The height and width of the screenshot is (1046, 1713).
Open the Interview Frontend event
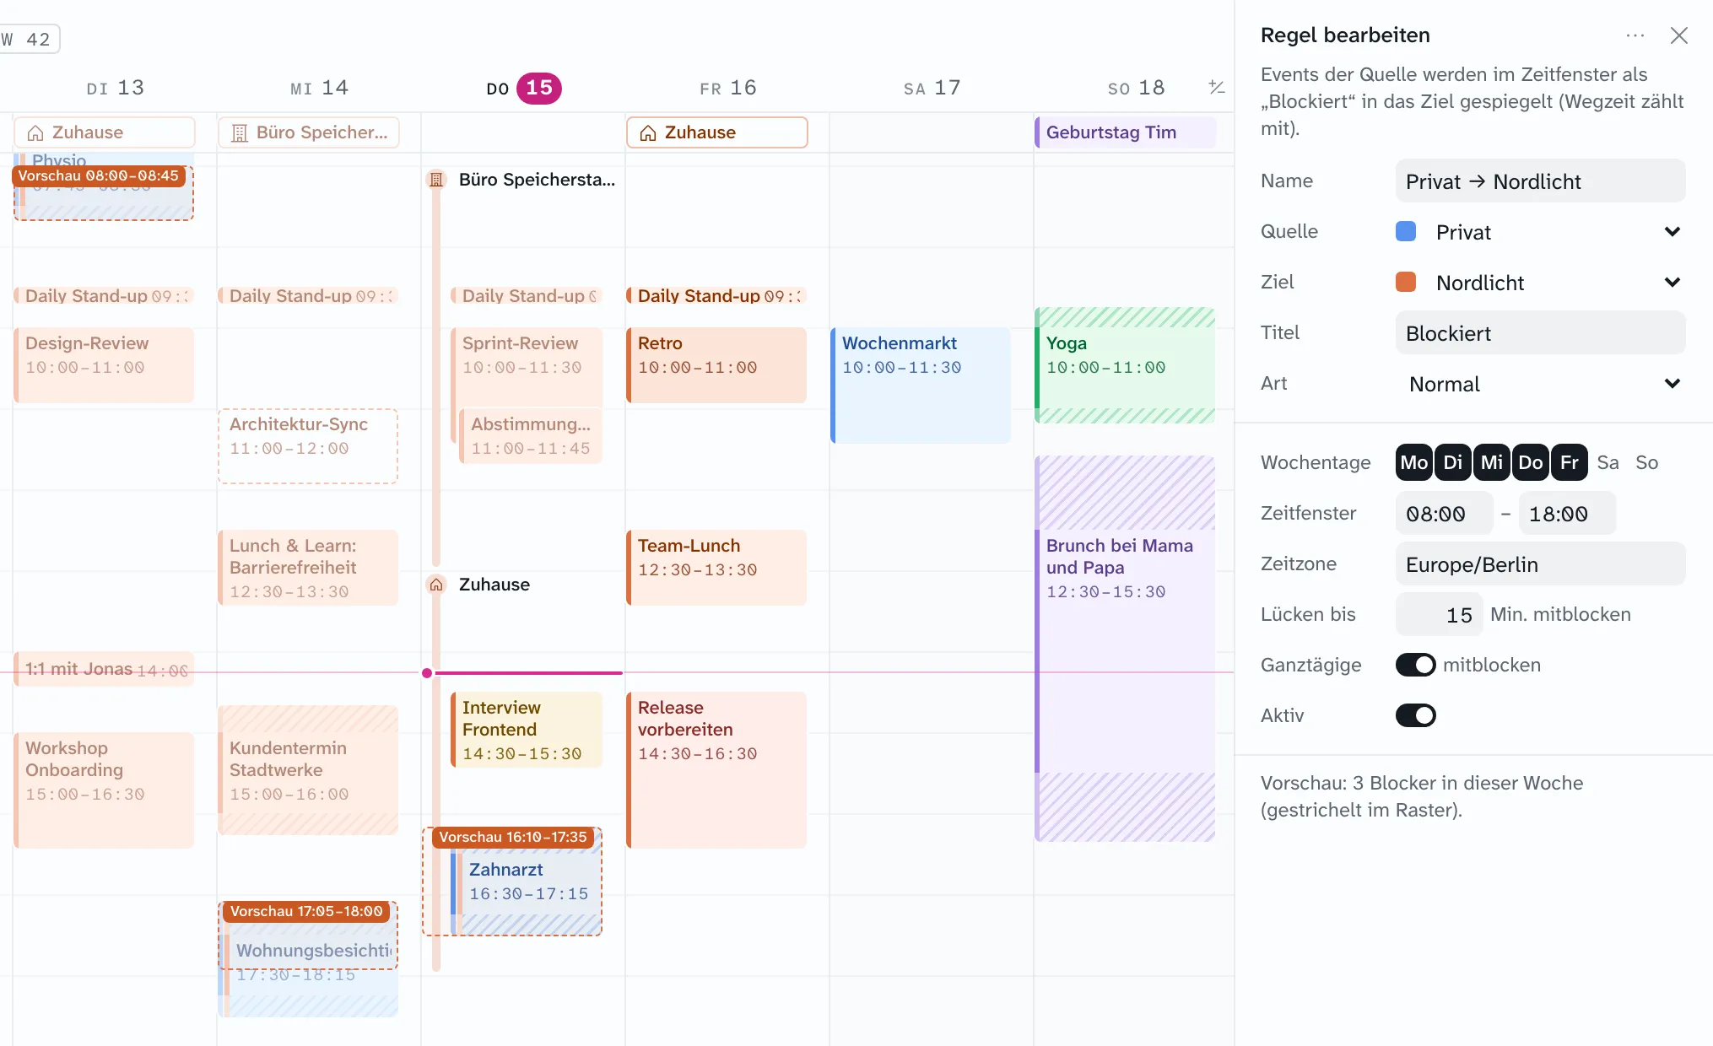pos(527,729)
